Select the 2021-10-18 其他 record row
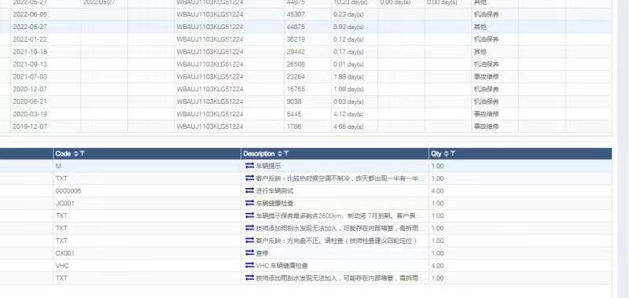 click(x=306, y=52)
